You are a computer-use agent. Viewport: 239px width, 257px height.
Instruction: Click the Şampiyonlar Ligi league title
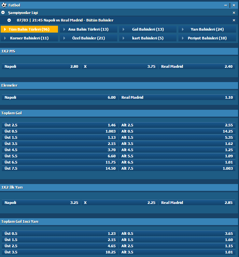[x=23, y=13]
